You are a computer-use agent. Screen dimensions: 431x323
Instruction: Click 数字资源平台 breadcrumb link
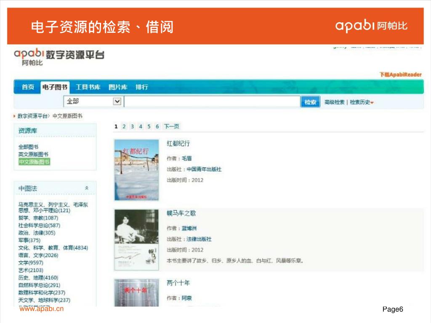(32, 116)
